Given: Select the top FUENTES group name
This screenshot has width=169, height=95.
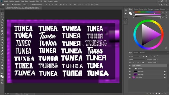Looking at the screenshot, I should click(x=138, y=66).
